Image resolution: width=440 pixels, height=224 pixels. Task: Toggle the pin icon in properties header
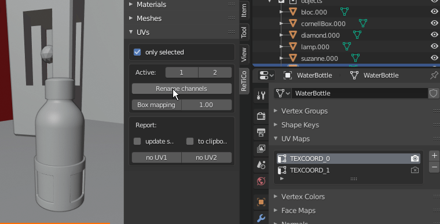point(434,75)
